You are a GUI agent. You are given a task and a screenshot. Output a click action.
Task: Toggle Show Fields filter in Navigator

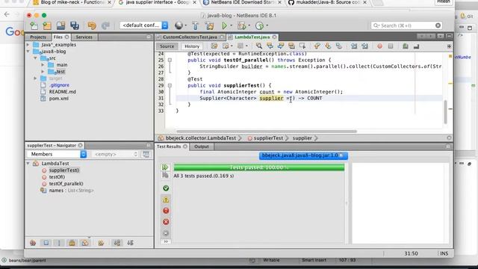(x=46, y=243)
